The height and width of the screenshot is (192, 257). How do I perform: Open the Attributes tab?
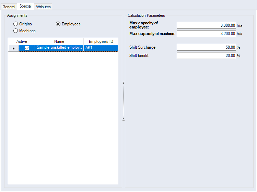tap(43, 7)
